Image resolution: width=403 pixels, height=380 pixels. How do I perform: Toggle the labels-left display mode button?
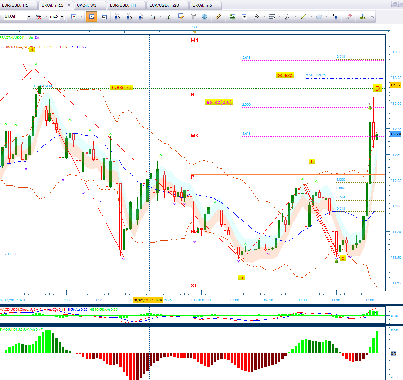click(x=104, y=17)
